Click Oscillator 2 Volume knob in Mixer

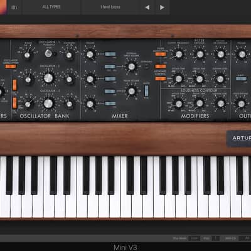pyautogui.click(x=90, y=79)
